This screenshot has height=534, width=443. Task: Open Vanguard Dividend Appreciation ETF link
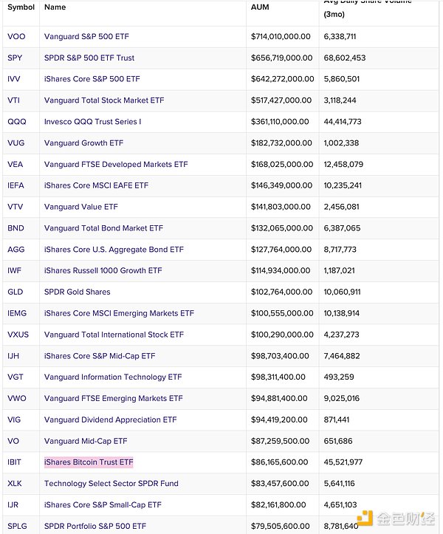110,420
